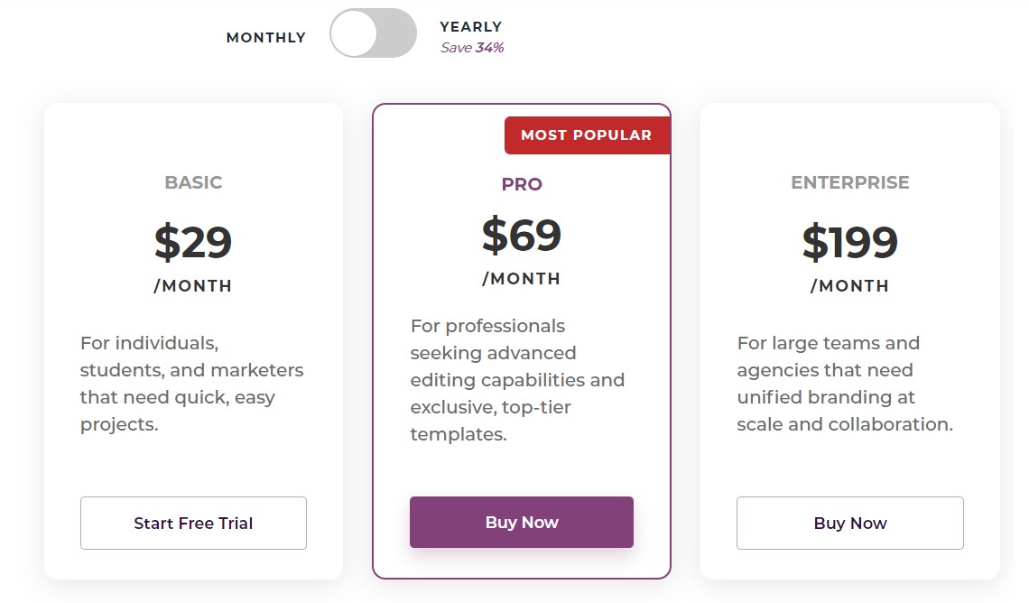Select the PRO plan title
Image resolution: width=1029 pixels, height=603 pixels.
[x=522, y=184]
